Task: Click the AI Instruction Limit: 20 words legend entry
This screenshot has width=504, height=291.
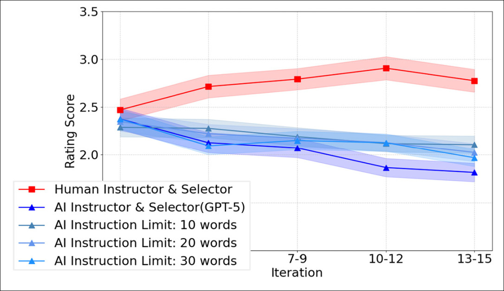Action: coord(145,243)
